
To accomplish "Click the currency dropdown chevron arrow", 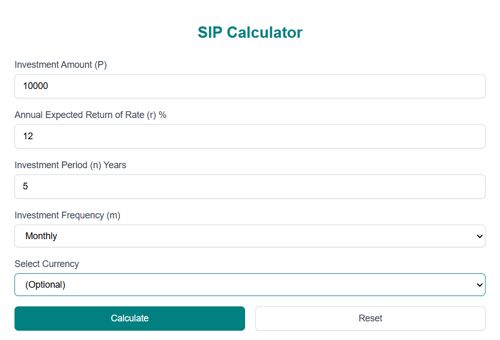I will (x=479, y=285).
